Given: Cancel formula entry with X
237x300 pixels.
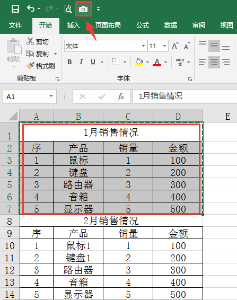Looking at the screenshot, I should point(83,96).
